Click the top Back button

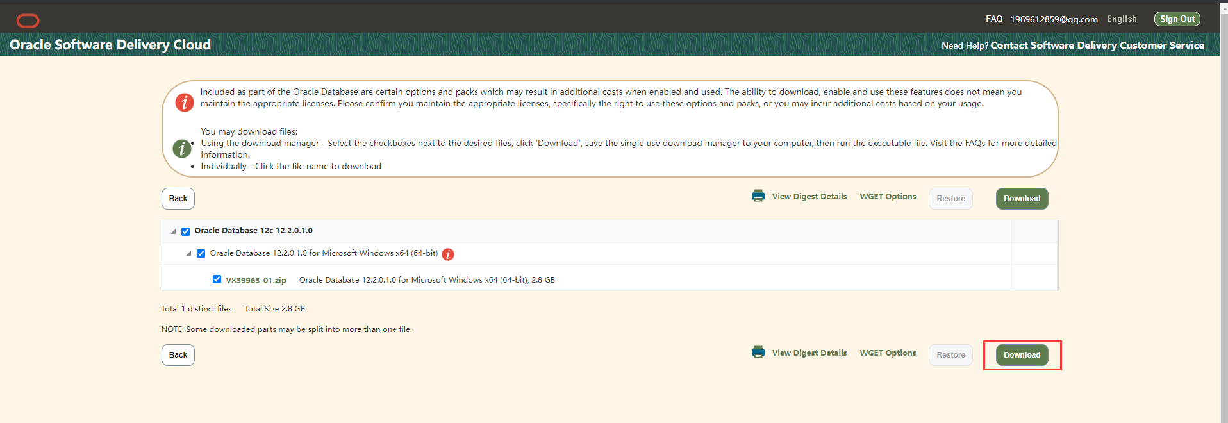point(178,199)
